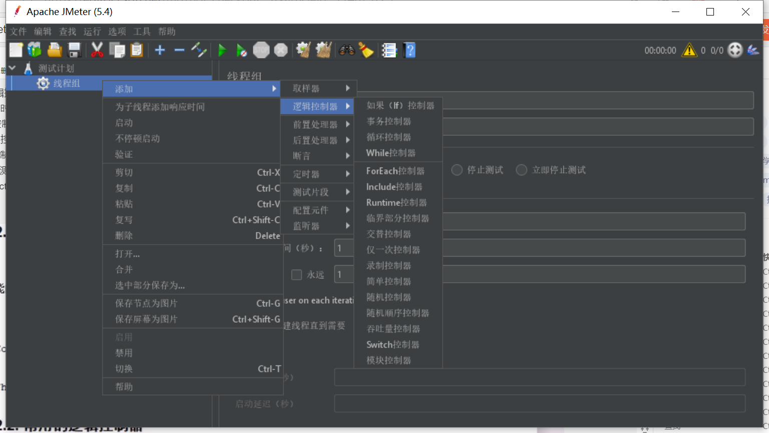This screenshot has width=769, height=433.
Task: Open the 文件 menu
Action: tap(18, 32)
